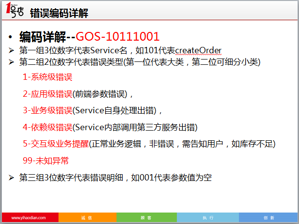Click the red item 1-系统级错误
The width and height of the screenshot is (299, 224).
(x=47, y=77)
